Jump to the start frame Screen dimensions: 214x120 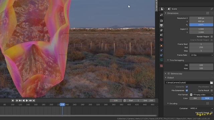(17, 101)
